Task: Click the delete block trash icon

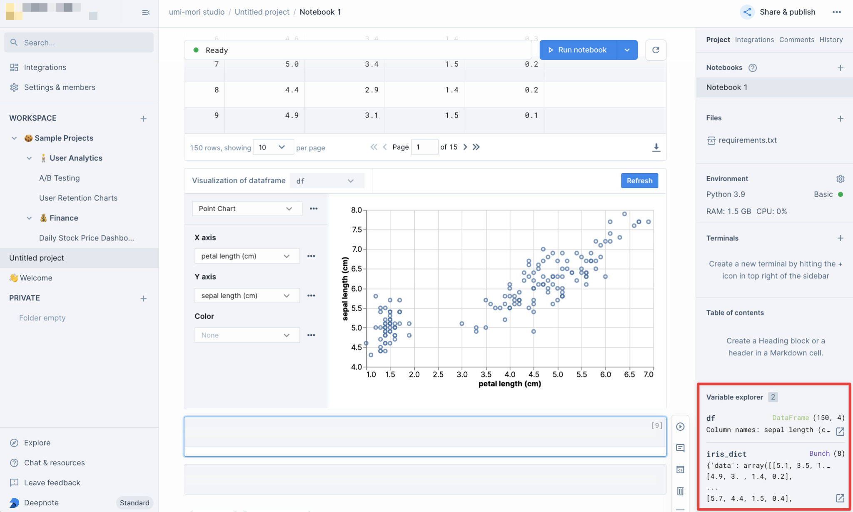Action: [680, 491]
